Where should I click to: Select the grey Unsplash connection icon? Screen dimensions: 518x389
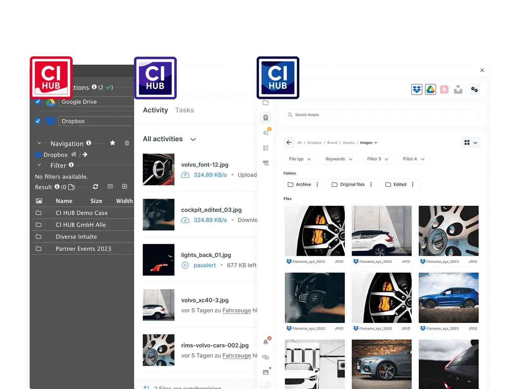click(x=458, y=89)
